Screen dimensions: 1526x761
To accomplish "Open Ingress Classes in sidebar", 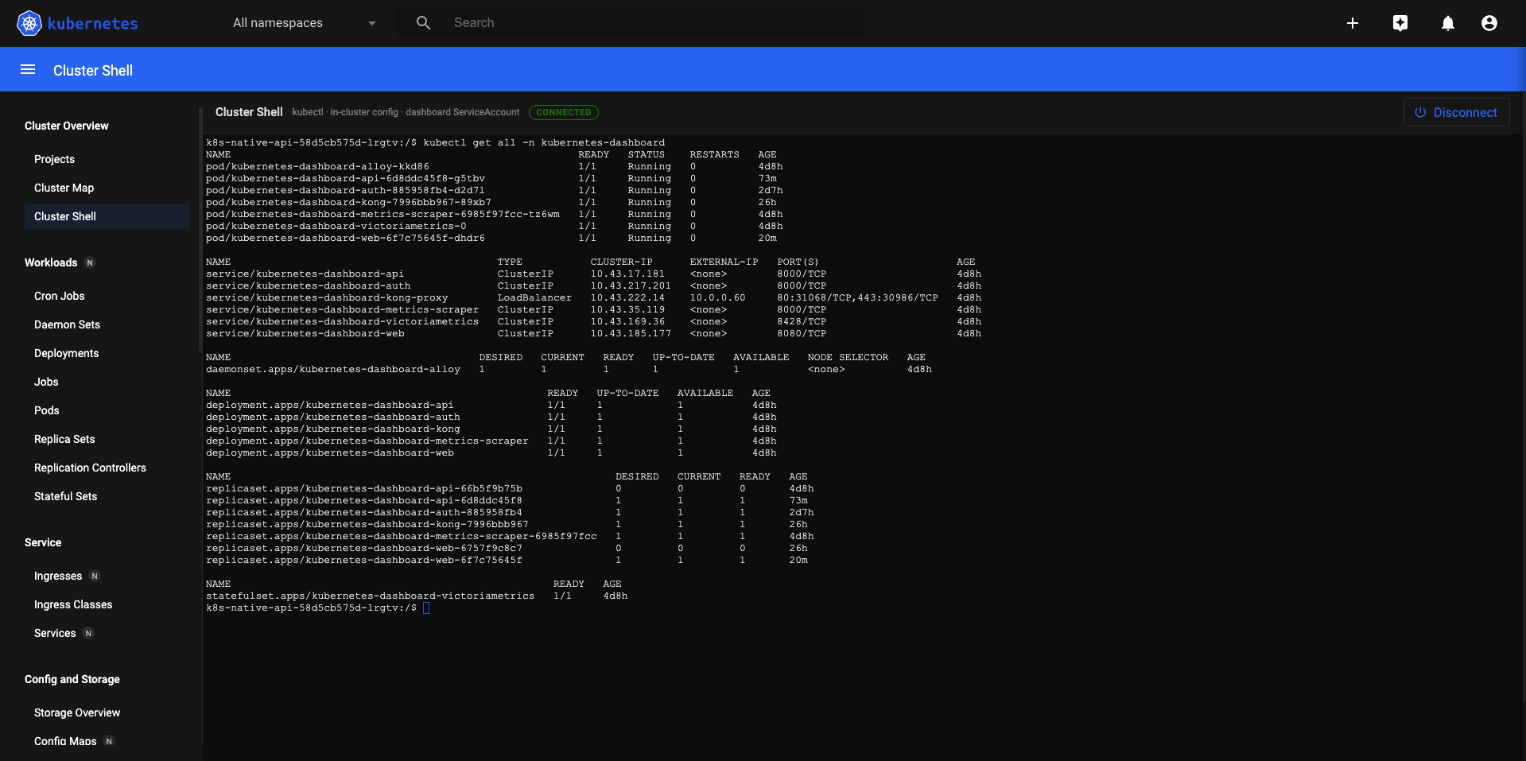I will (73, 604).
